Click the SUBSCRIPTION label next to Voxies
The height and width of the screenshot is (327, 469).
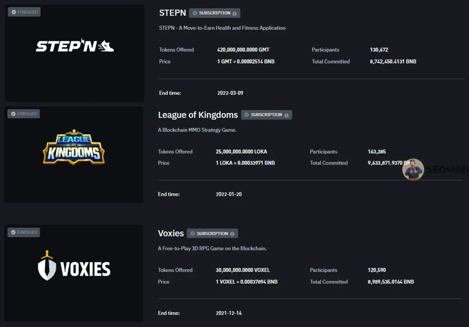[212, 234]
